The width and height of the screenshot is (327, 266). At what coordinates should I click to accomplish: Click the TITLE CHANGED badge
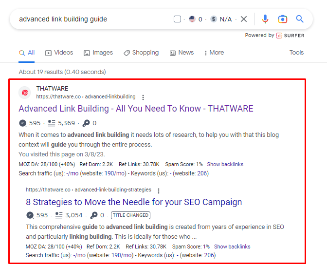pos(131,215)
